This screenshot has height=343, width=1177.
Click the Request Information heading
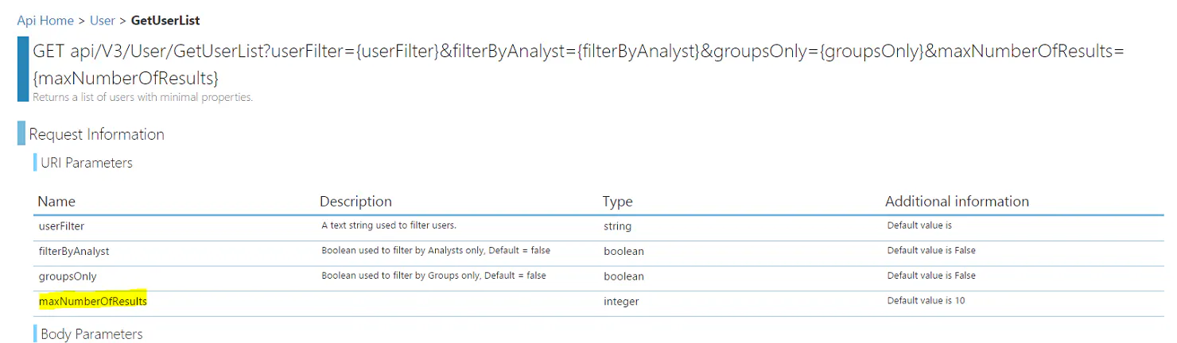tap(97, 134)
